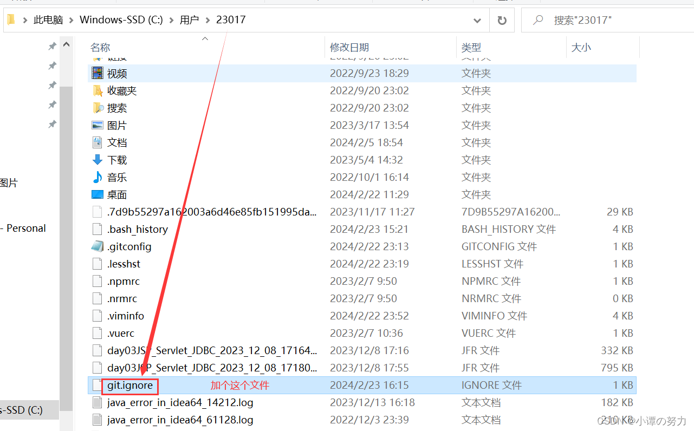Select the 文档 folder icon

tap(98, 142)
